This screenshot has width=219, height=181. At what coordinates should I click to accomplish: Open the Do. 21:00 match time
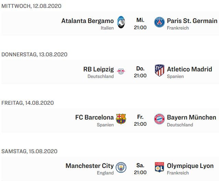(x=140, y=72)
